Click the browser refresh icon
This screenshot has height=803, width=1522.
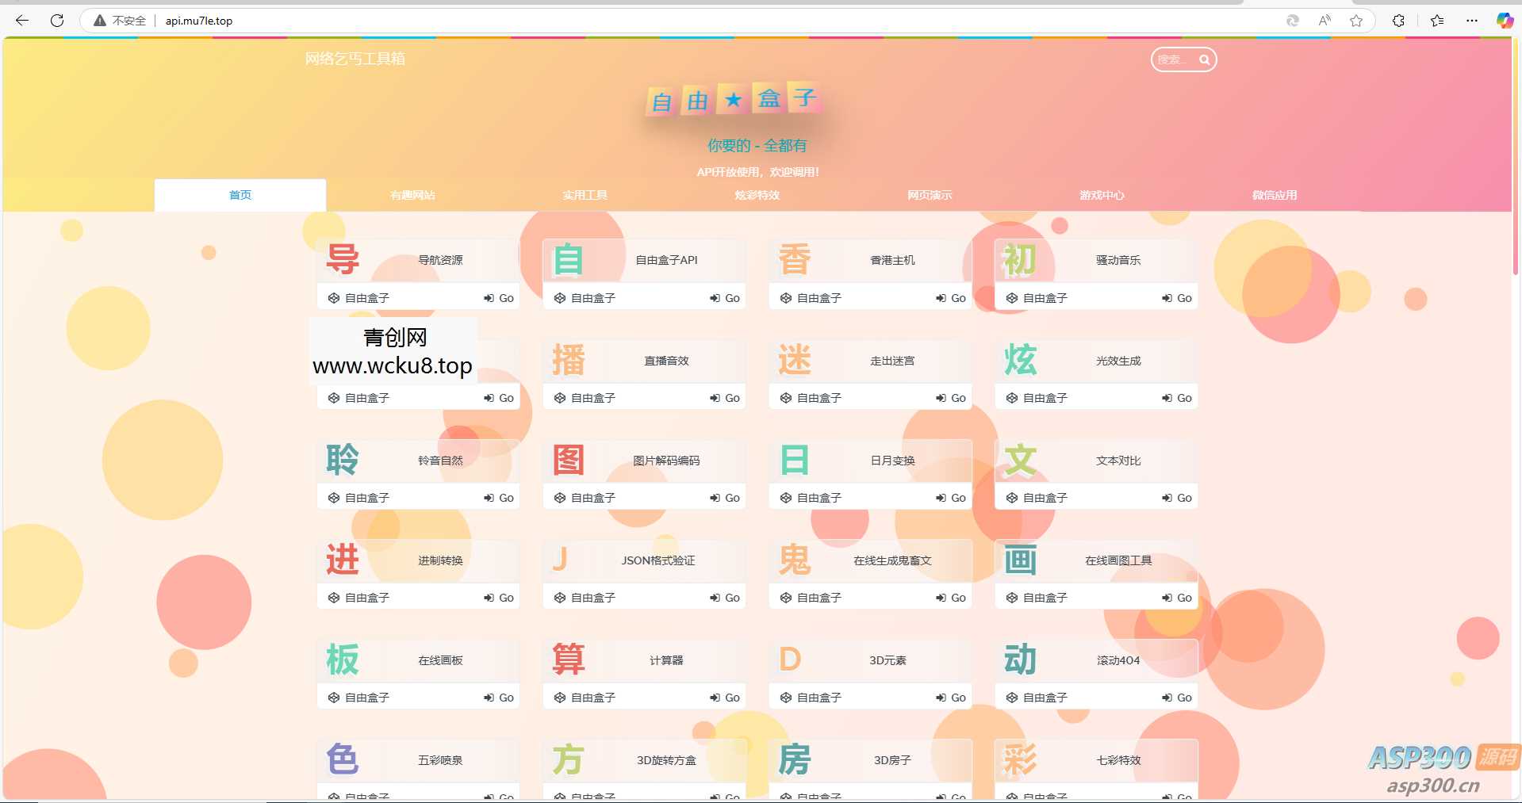56,21
